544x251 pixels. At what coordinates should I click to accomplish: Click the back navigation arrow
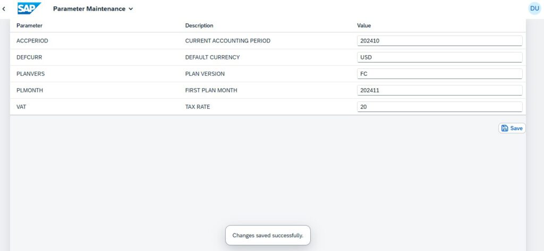click(4, 8)
